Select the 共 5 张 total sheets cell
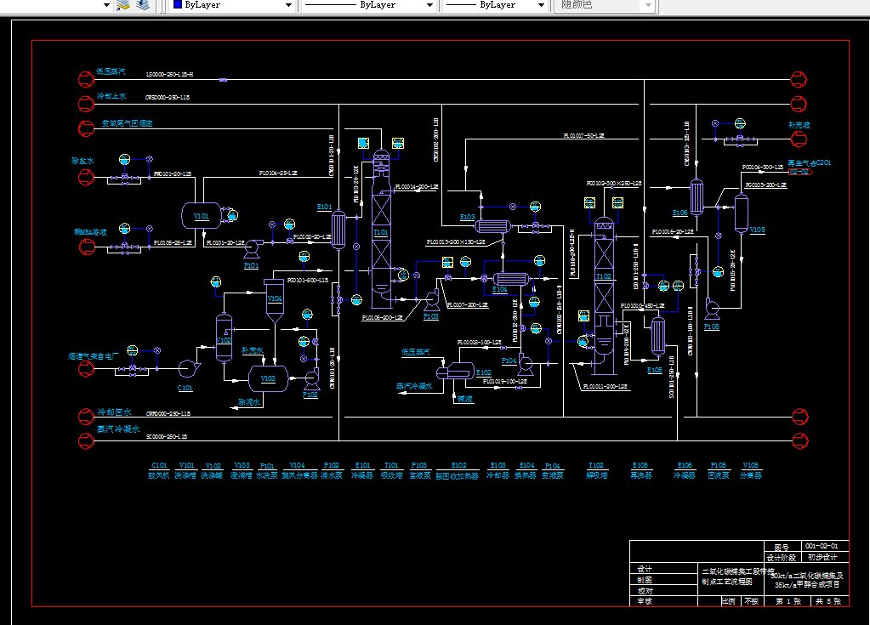Viewport: 870px width, 625px height. pos(827,601)
